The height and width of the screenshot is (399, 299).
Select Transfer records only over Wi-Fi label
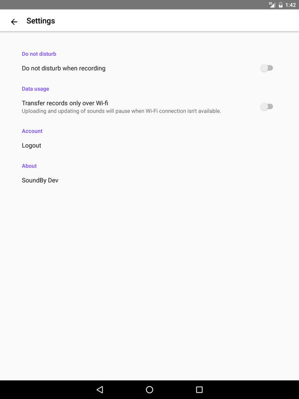(x=65, y=103)
